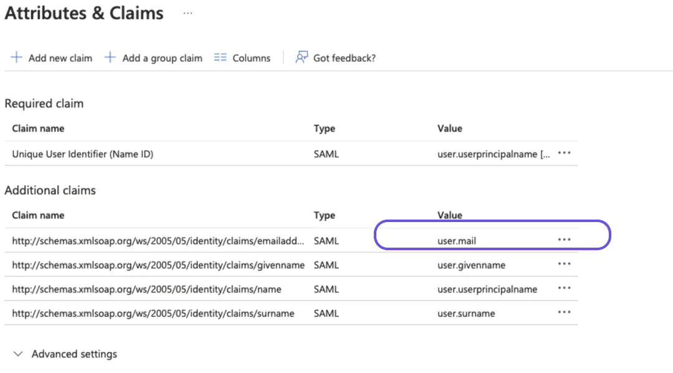673x373 pixels.
Task: Select the Columns icon in the toolbar
Action: click(x=221, y=57)
